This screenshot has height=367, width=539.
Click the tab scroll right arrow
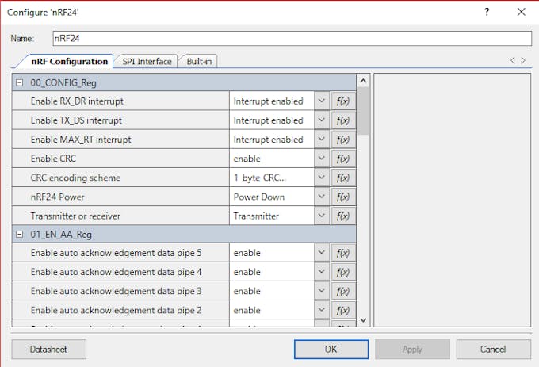[x=523, y=60]
